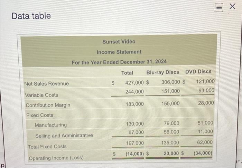Screen dimensions: 242x168
Task: Click the DVD net sales value 121,000
Action: tap(205, 81)
